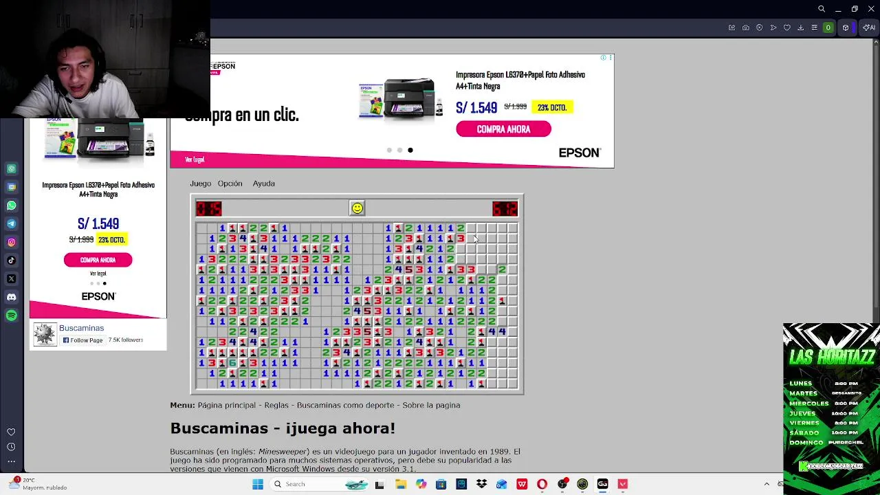Open the extensions cube icon

click(846, 27)
